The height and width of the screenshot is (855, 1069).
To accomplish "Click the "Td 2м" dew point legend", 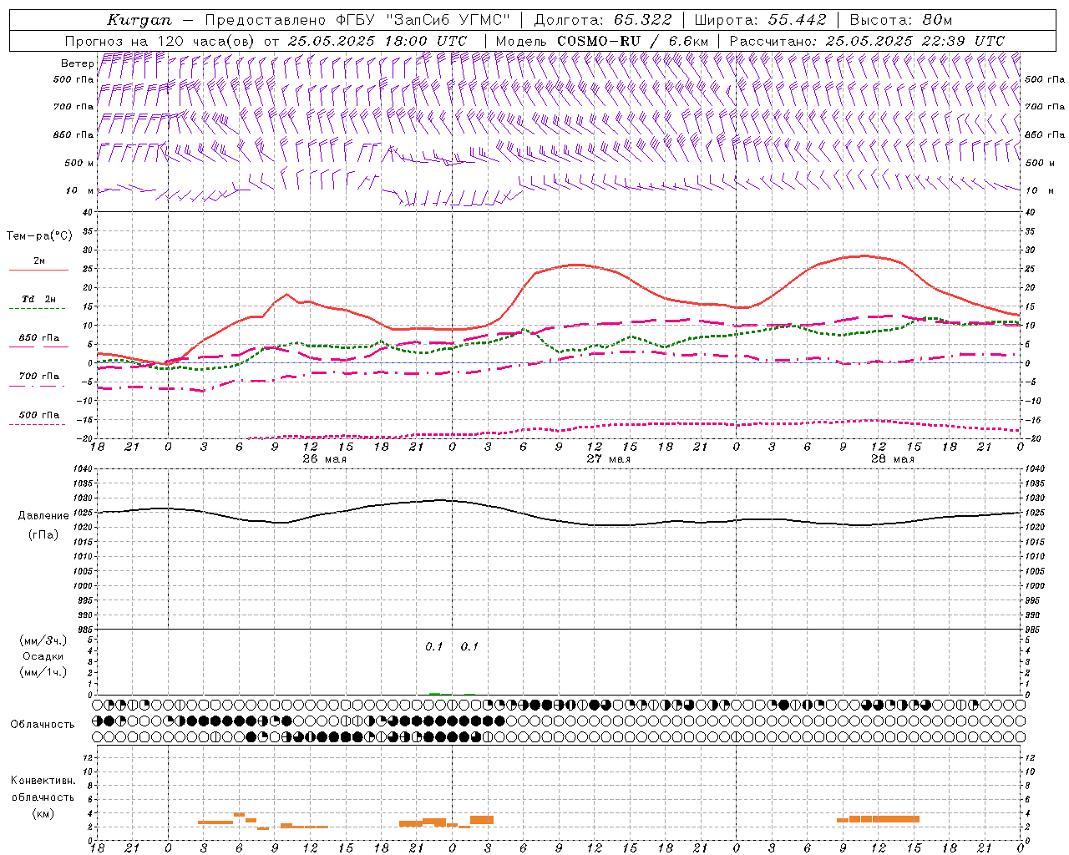I will pos(39,299).
